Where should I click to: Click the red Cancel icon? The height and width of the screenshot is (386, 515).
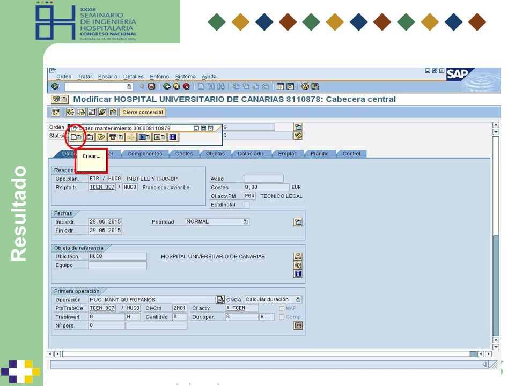click(x=186, y=86)
